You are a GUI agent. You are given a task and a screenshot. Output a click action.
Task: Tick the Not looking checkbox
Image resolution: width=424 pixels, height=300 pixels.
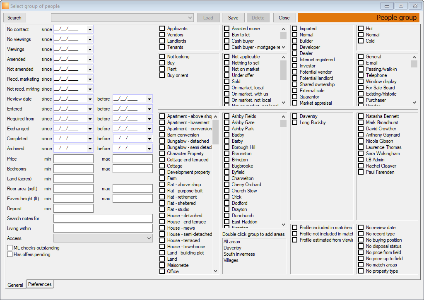162,57
